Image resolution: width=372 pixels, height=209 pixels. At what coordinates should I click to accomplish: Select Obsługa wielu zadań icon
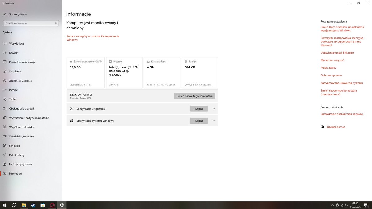tap(5, 109)
